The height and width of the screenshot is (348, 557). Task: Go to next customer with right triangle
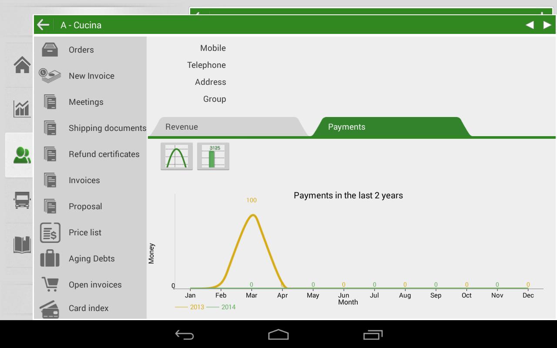click(x=547, y=25)
